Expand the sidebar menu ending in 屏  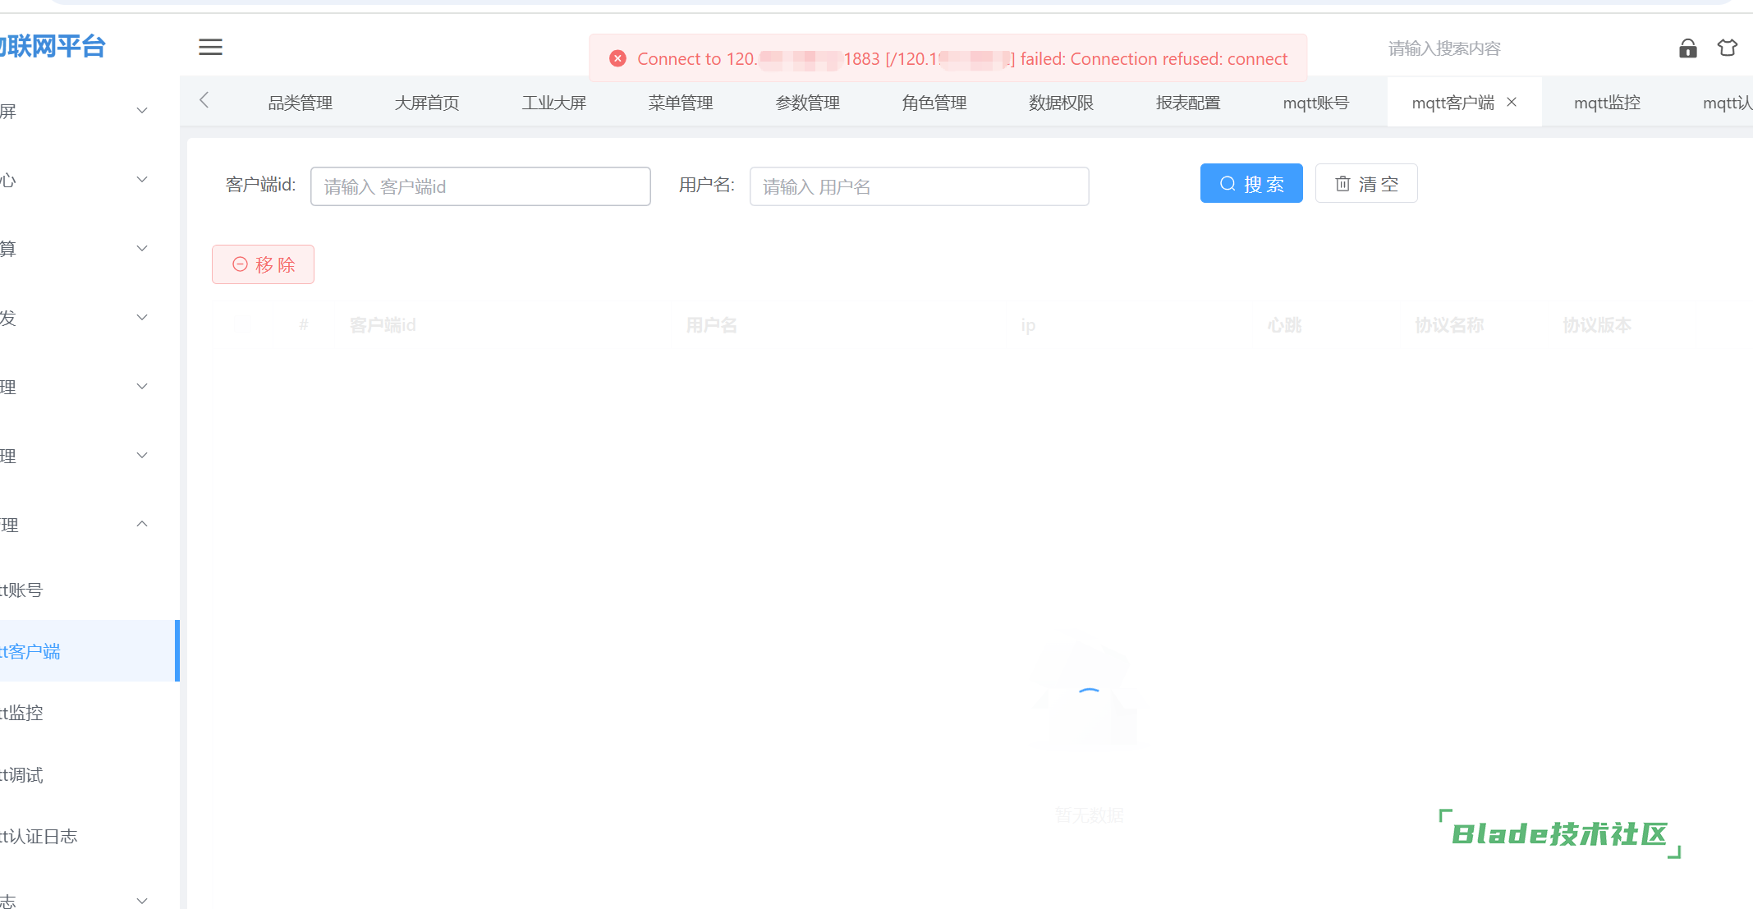[89, 111]
